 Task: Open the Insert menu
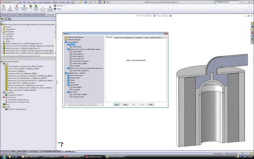34,2
